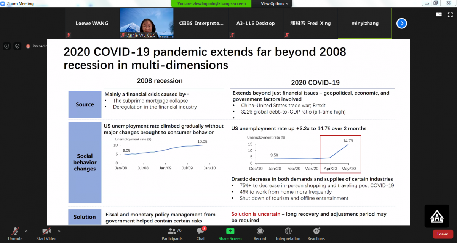This screenshot has width=457, height=243.
Task: Click the green Share Screen icon
Action: coord(230,234)
